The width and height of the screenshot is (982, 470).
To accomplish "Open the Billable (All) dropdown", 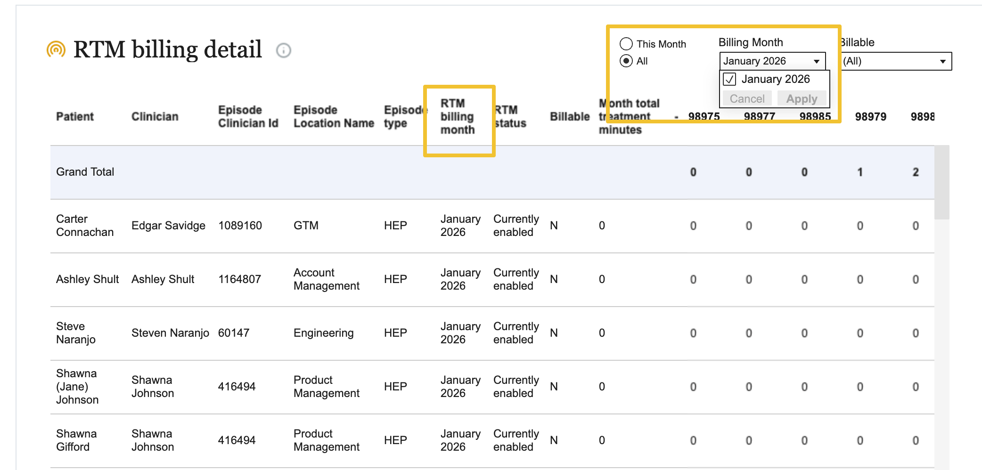I will [896, 61].
